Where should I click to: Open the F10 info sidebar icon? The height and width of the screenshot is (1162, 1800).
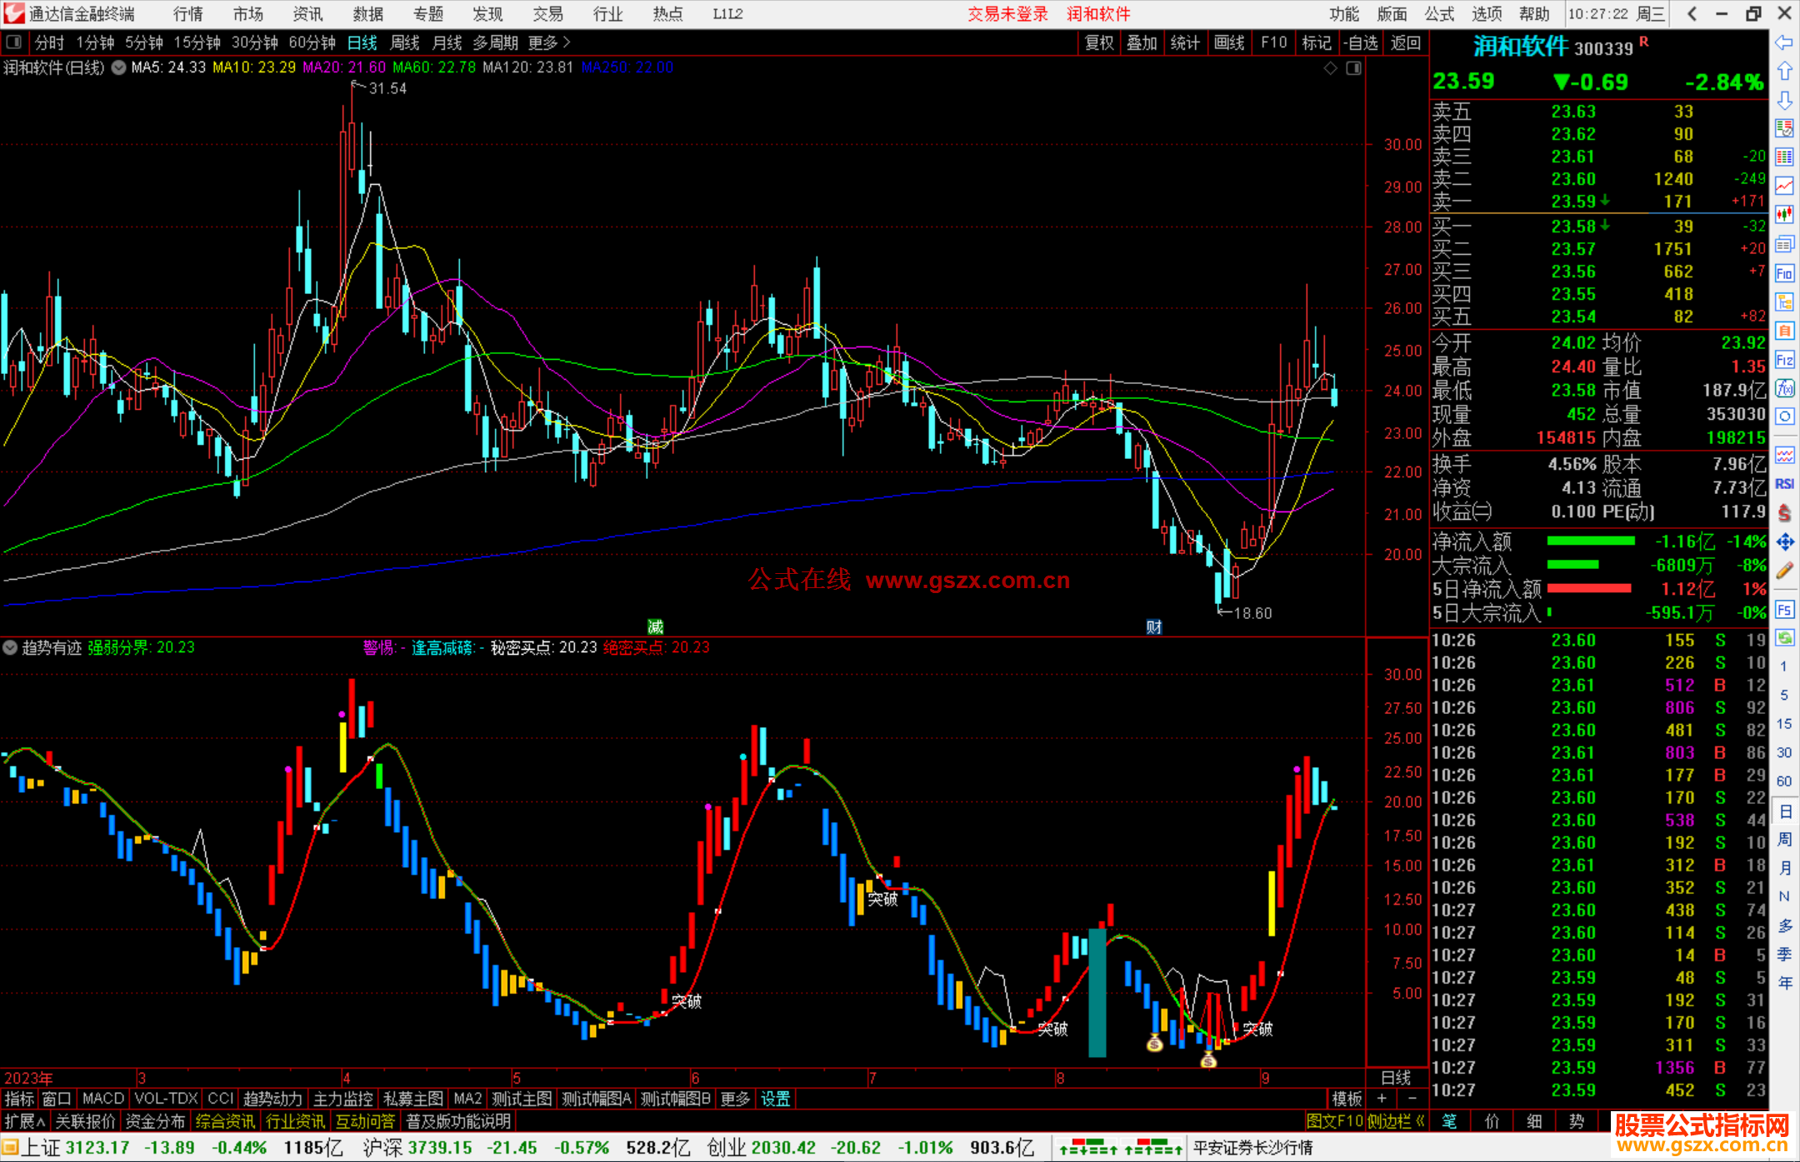[1784, 273]
